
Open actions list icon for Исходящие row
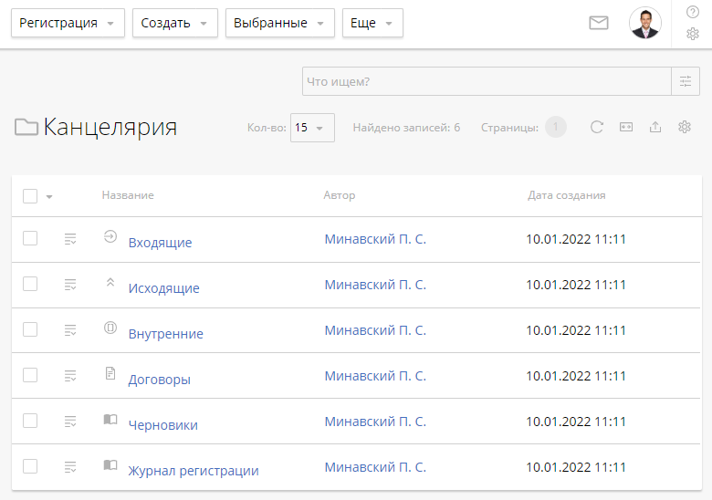click(70, 285)
